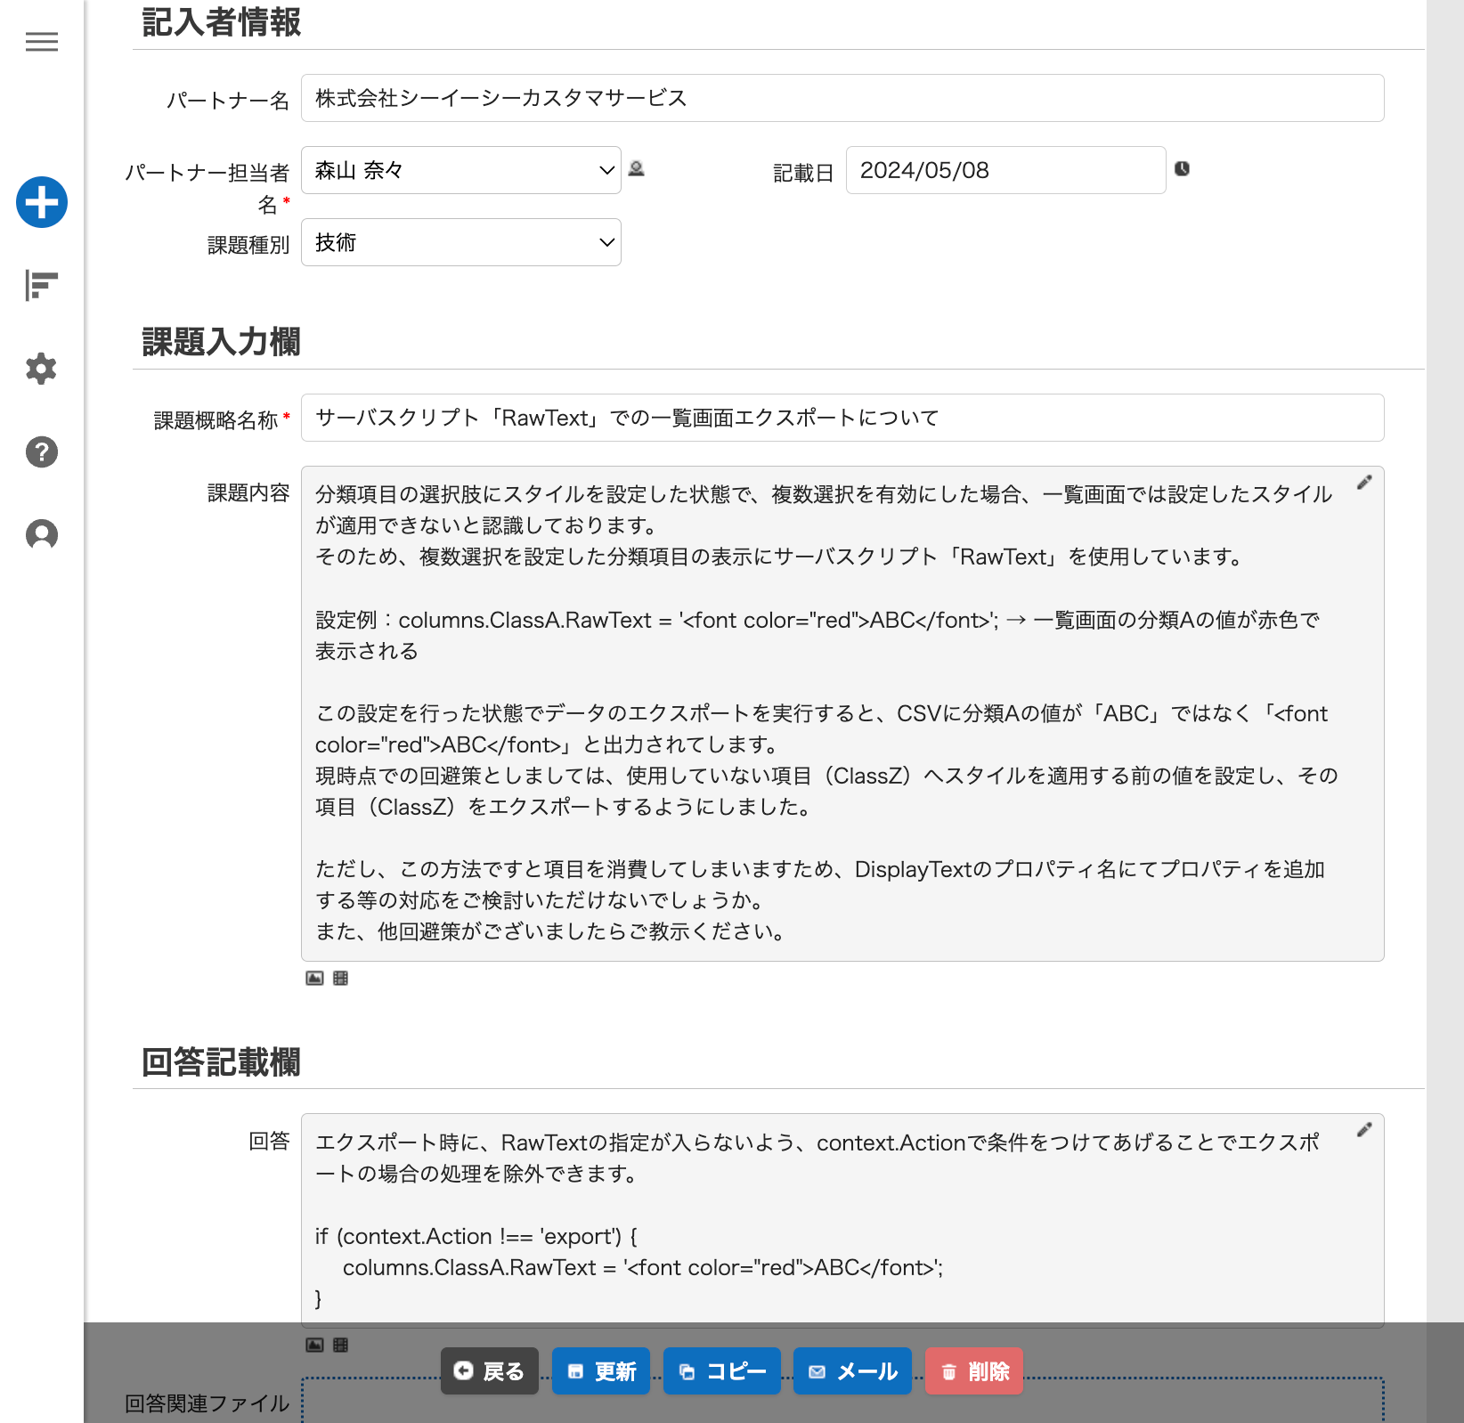Click the 回答 text area

tap(842, 1220)
